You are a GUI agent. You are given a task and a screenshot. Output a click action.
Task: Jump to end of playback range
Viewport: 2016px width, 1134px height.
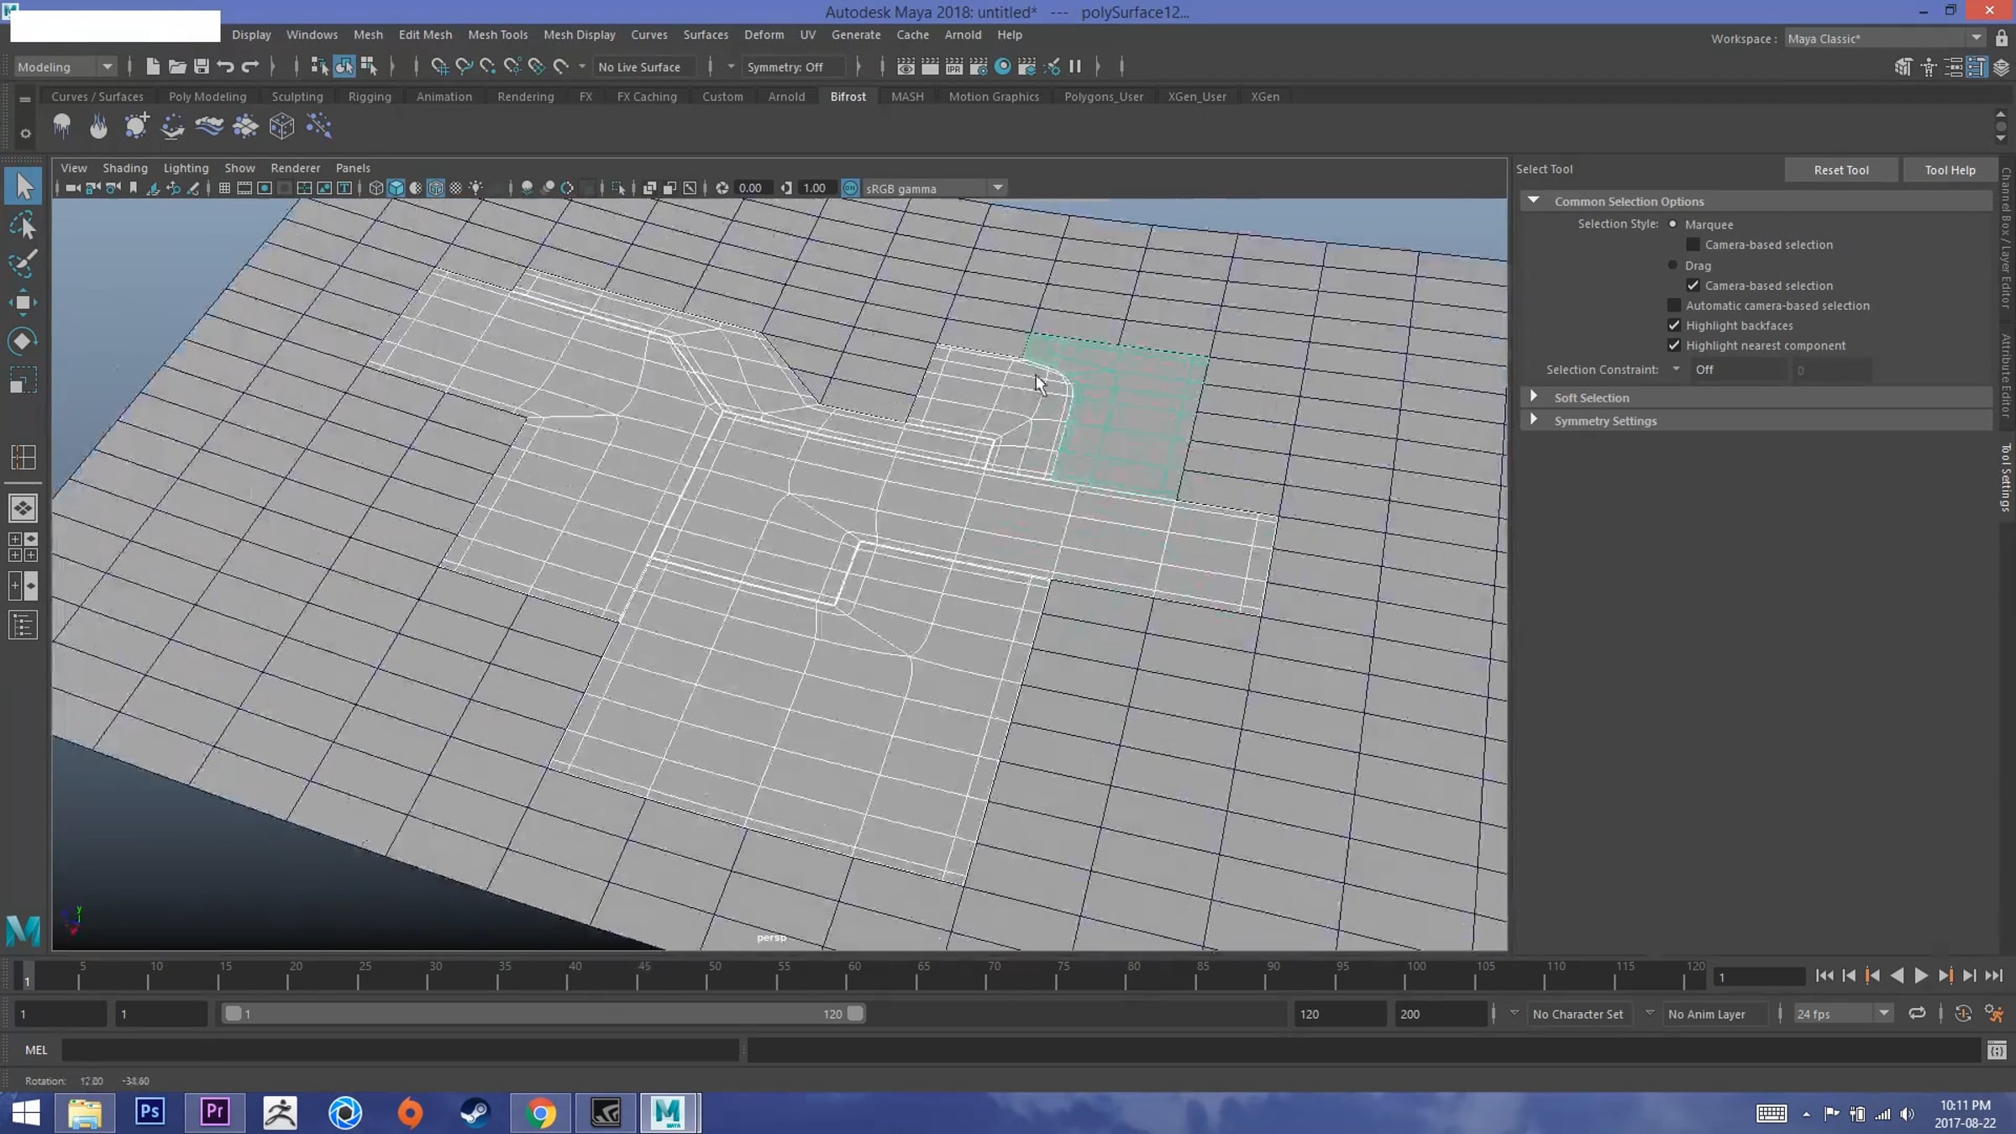1993,975
